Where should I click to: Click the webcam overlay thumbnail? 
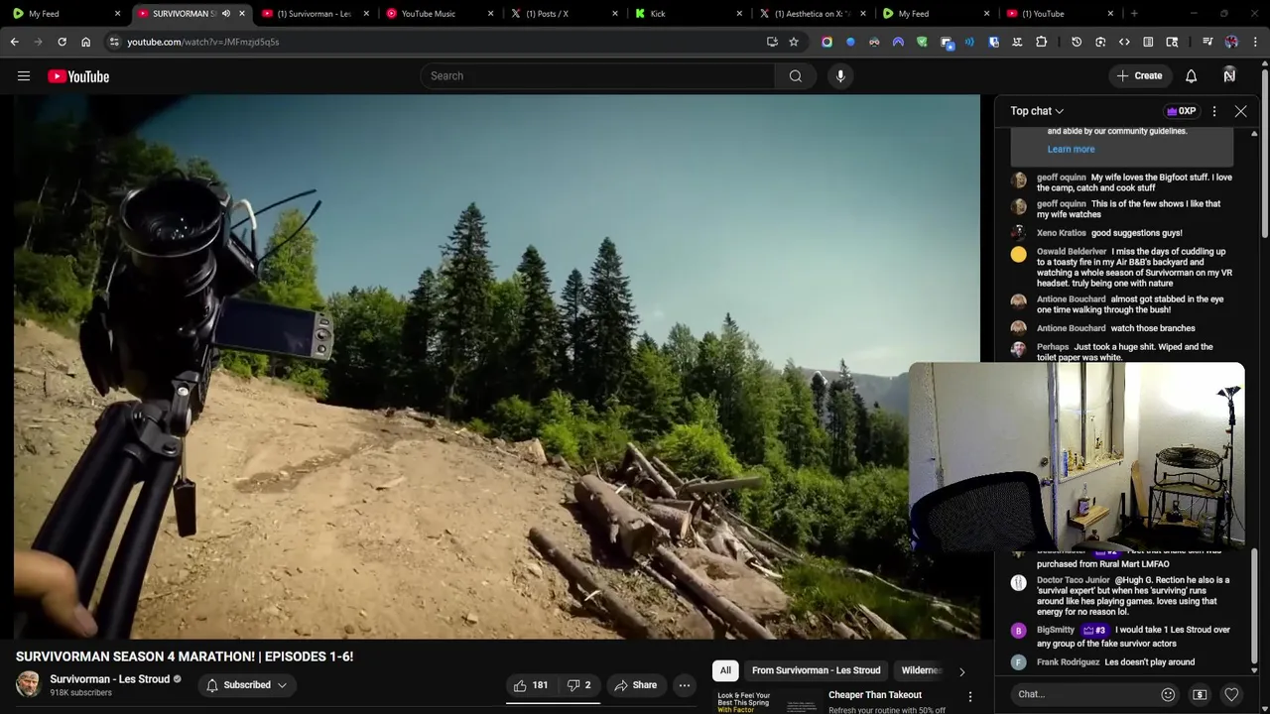pos(1077,456)
